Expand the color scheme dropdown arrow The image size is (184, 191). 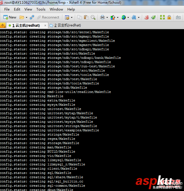click(x=118, y=17)
